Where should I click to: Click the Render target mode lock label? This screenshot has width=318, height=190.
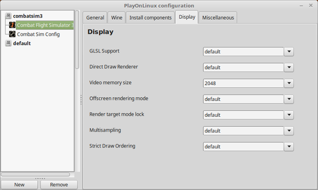[117, 114]
